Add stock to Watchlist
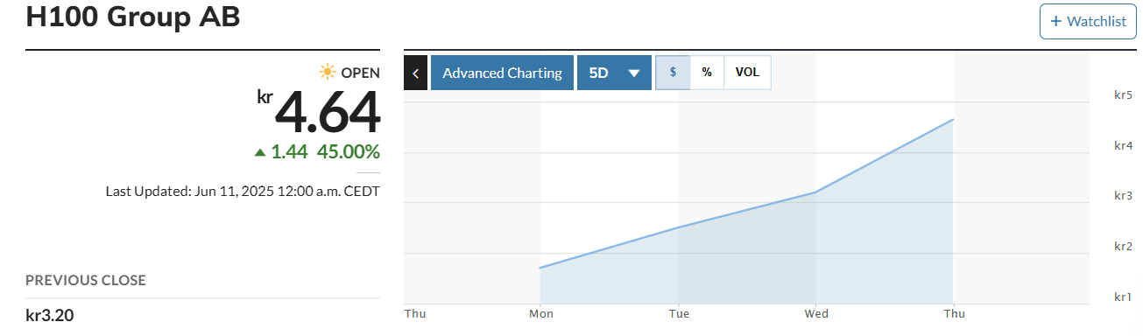The height and width of the screenshot is (336, 1143). [x=1087, y=22]
